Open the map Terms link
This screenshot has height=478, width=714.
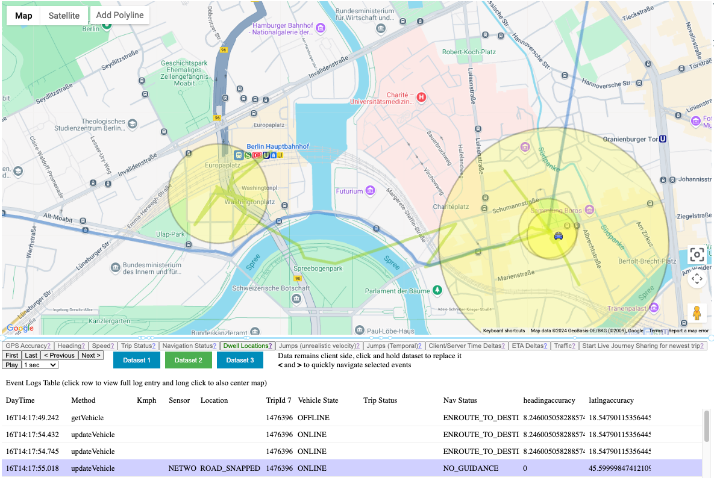tap(656, 331)
